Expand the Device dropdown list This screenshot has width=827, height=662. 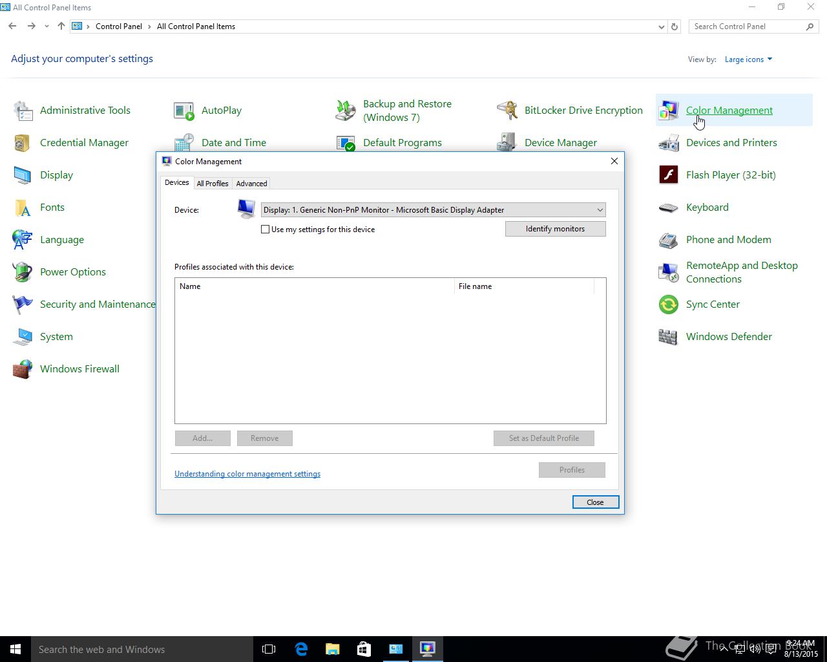pyautogui.click(x=600, y=210)
